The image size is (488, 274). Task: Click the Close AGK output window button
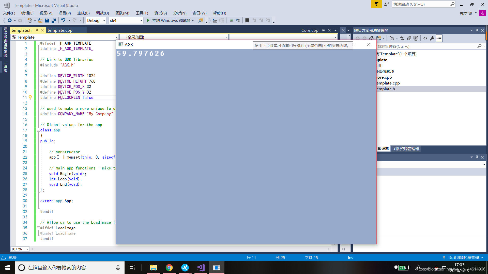[x=369, y=44]
